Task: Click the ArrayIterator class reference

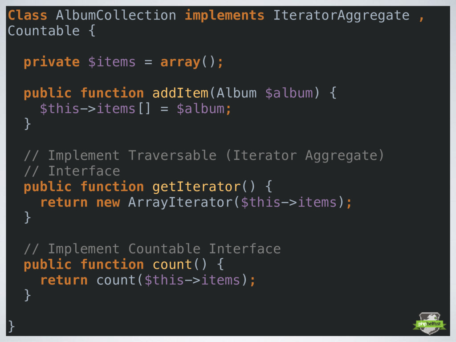Action: pyautogui.click(x=180, y=202)
